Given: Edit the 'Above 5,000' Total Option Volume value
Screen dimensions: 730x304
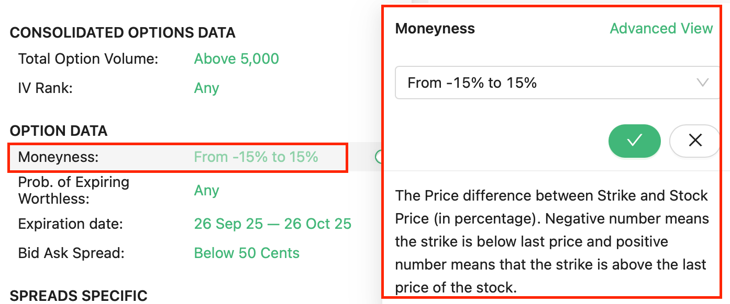Looking at the screenshot, I should coord(236,59).
